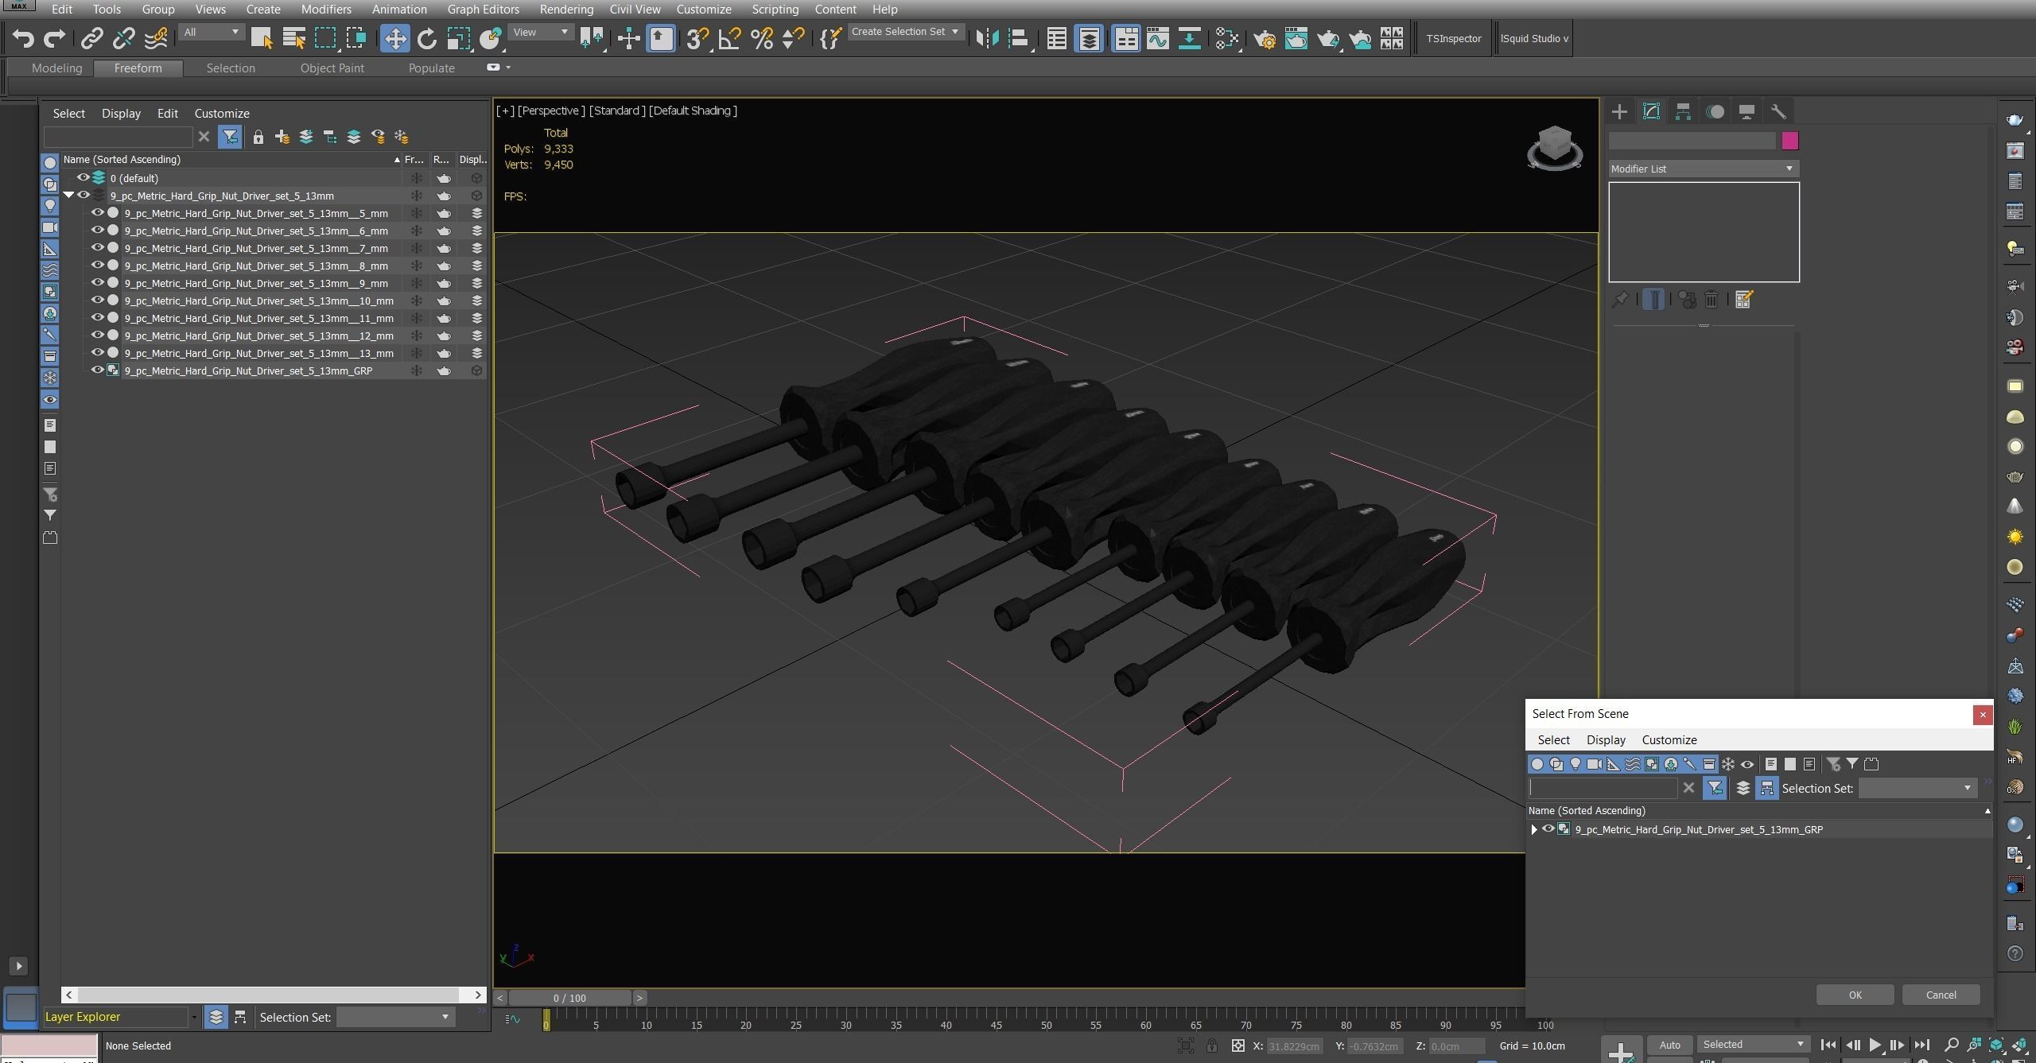Switch to the Modeling ribbon tab
Screen dimensions: 2036x1063
(x=56, y=68)
